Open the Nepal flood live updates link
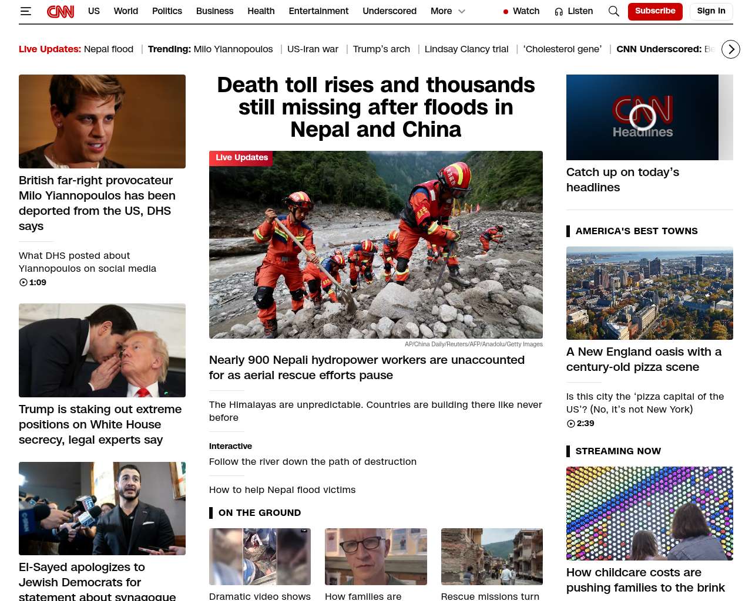 point(109,49)
